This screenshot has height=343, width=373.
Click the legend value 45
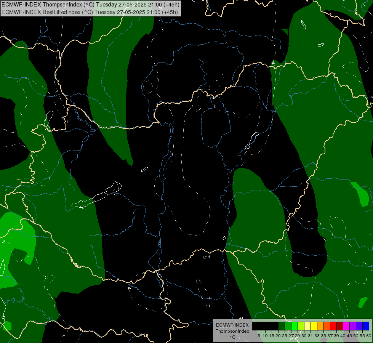(349, 336)
